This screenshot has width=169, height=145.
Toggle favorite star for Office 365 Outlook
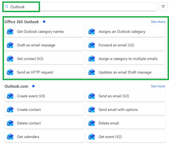(x=44, y=22)
